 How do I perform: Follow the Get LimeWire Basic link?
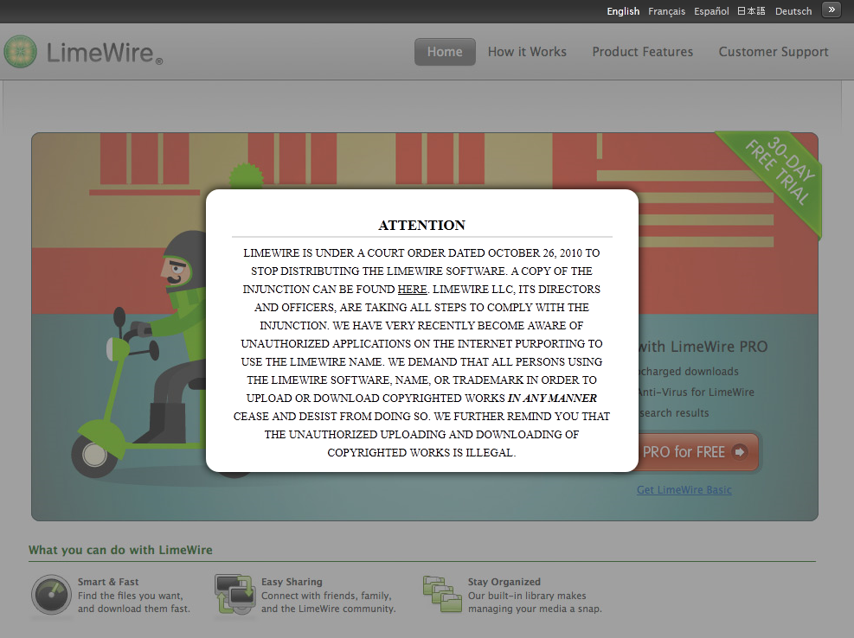684,489
